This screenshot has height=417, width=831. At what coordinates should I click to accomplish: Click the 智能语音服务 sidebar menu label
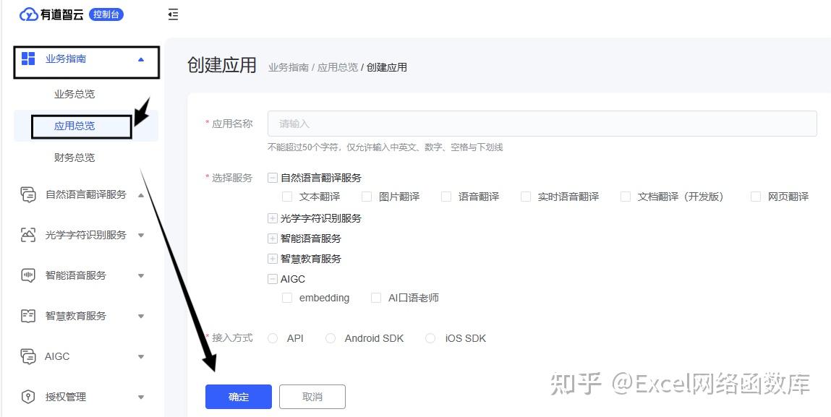[x=76, y=275]
